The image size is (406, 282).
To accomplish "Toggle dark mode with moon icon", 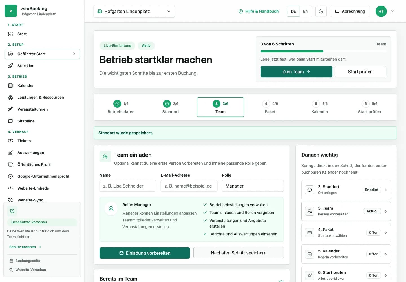I will pyautogui.click(x=321, y=11).
